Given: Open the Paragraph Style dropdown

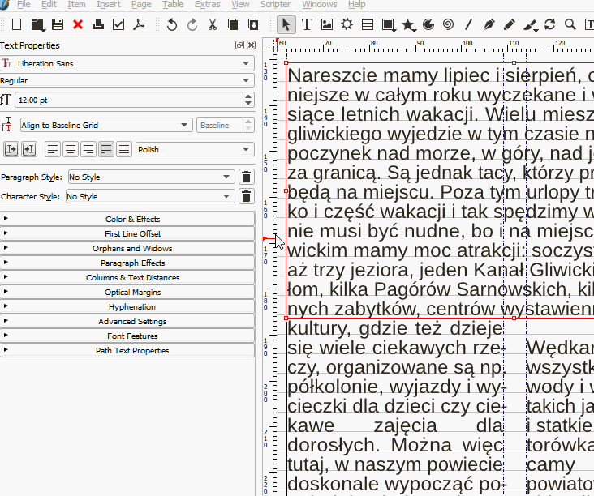Looking at the screenshot, I should pos(150,177).
